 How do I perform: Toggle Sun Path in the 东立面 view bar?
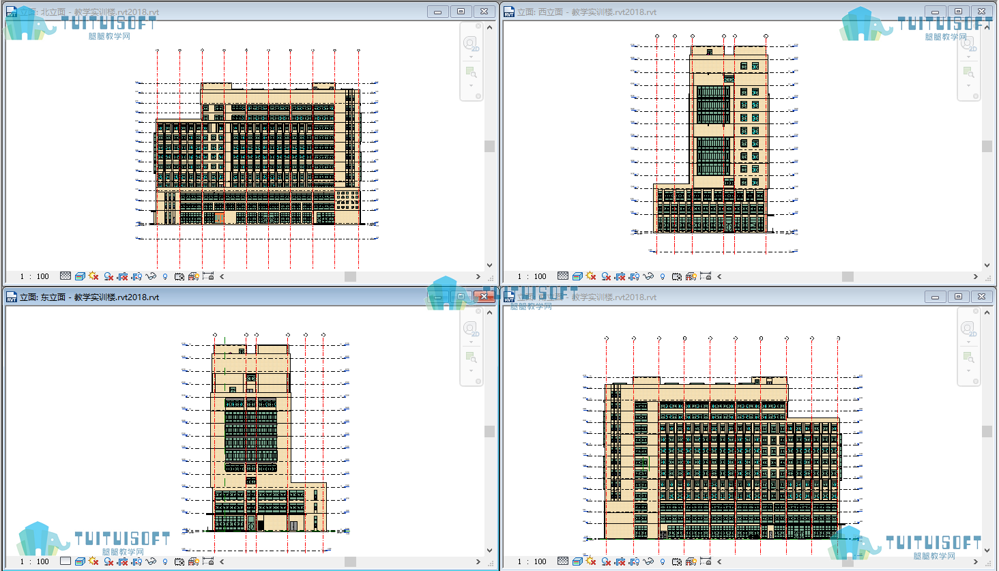(93, 561)
